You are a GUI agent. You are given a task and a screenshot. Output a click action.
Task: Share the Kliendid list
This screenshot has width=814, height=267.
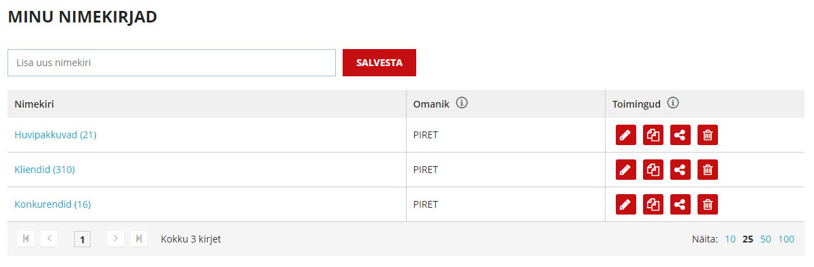[x=680, y=170]
